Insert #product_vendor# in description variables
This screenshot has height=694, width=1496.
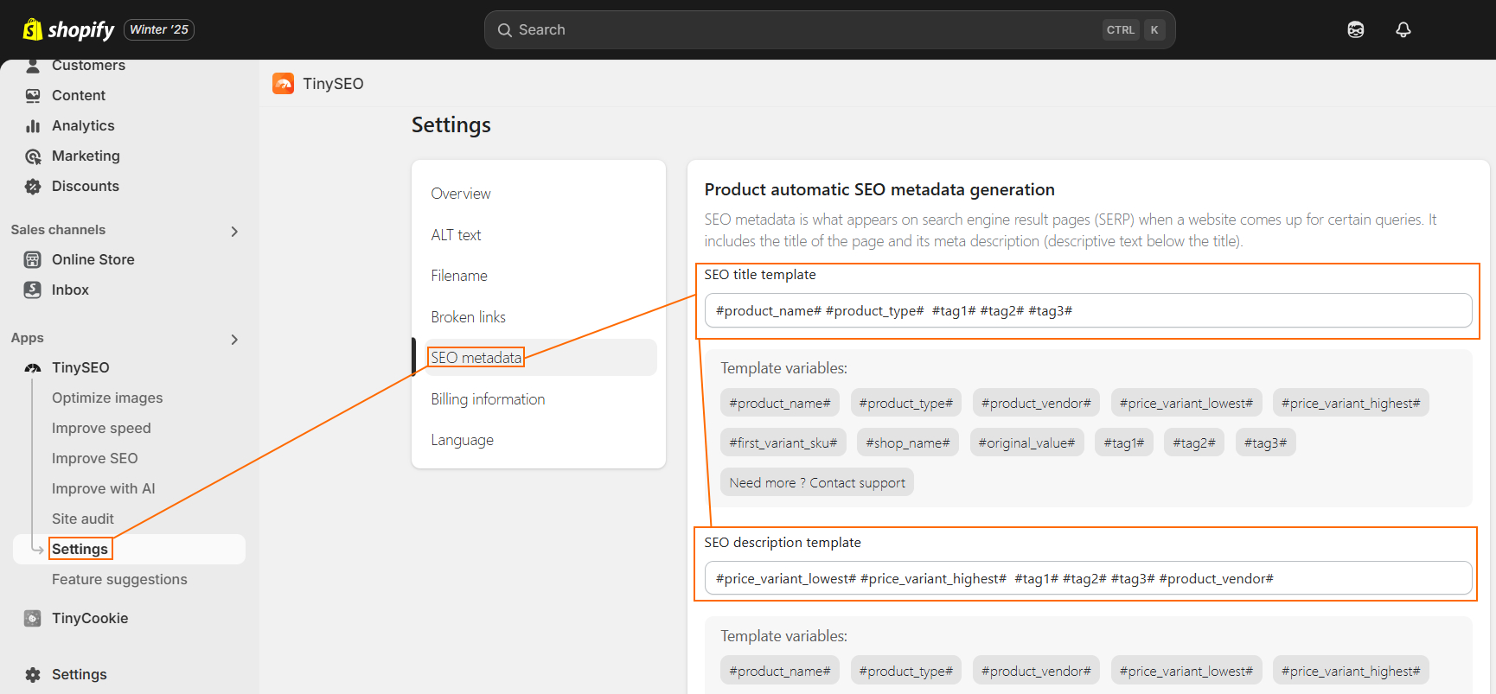point(1036,671)
